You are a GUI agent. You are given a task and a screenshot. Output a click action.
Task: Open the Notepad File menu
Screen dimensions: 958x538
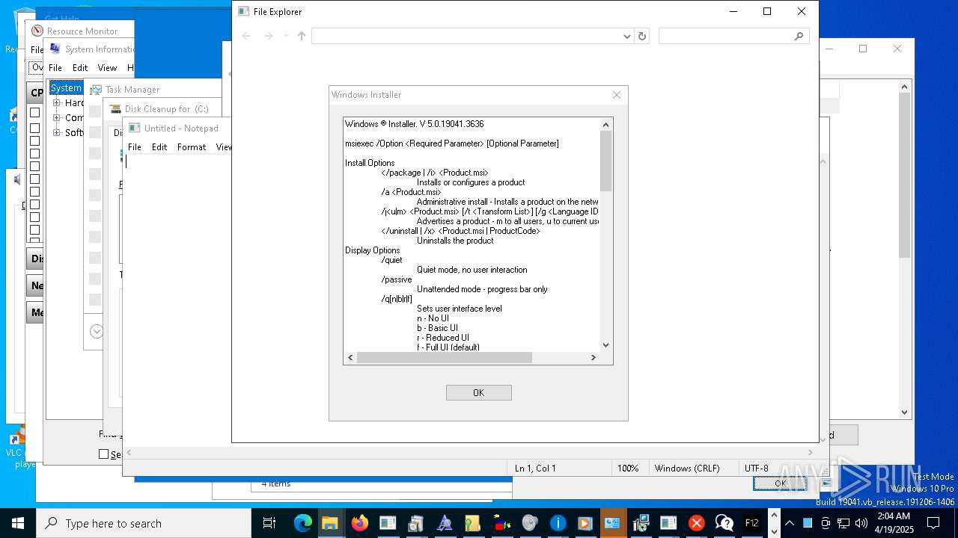[135, 147]
